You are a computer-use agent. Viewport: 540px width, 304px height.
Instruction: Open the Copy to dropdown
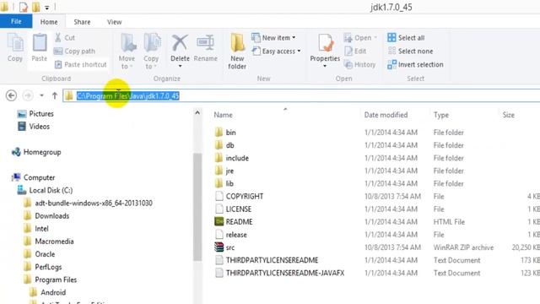pyautogui.click(x=151, y=51)
